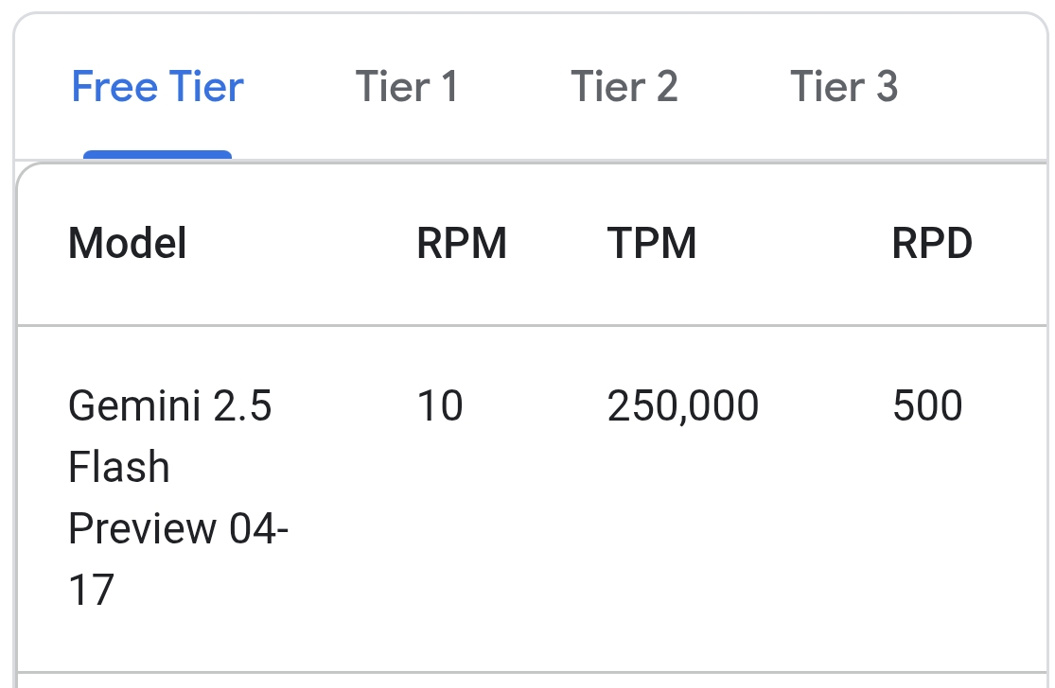Click the blue active tab underline indicator
1055x688 pixels.
pos(157,155)
